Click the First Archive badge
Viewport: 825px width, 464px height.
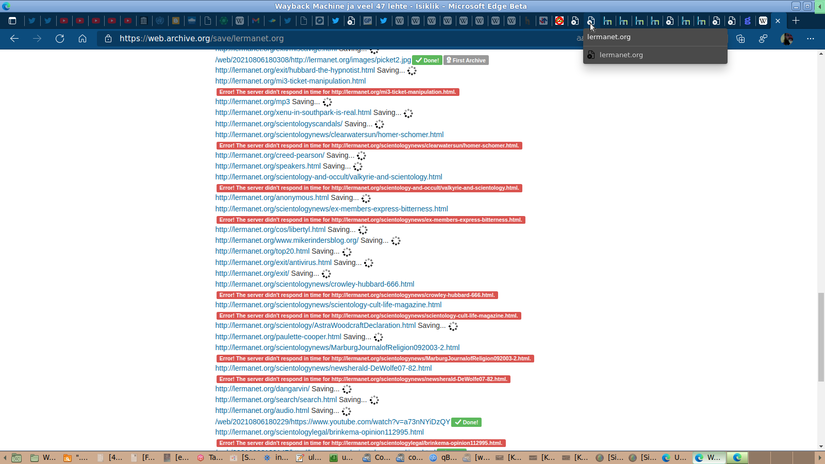click(x=466, y=60)
